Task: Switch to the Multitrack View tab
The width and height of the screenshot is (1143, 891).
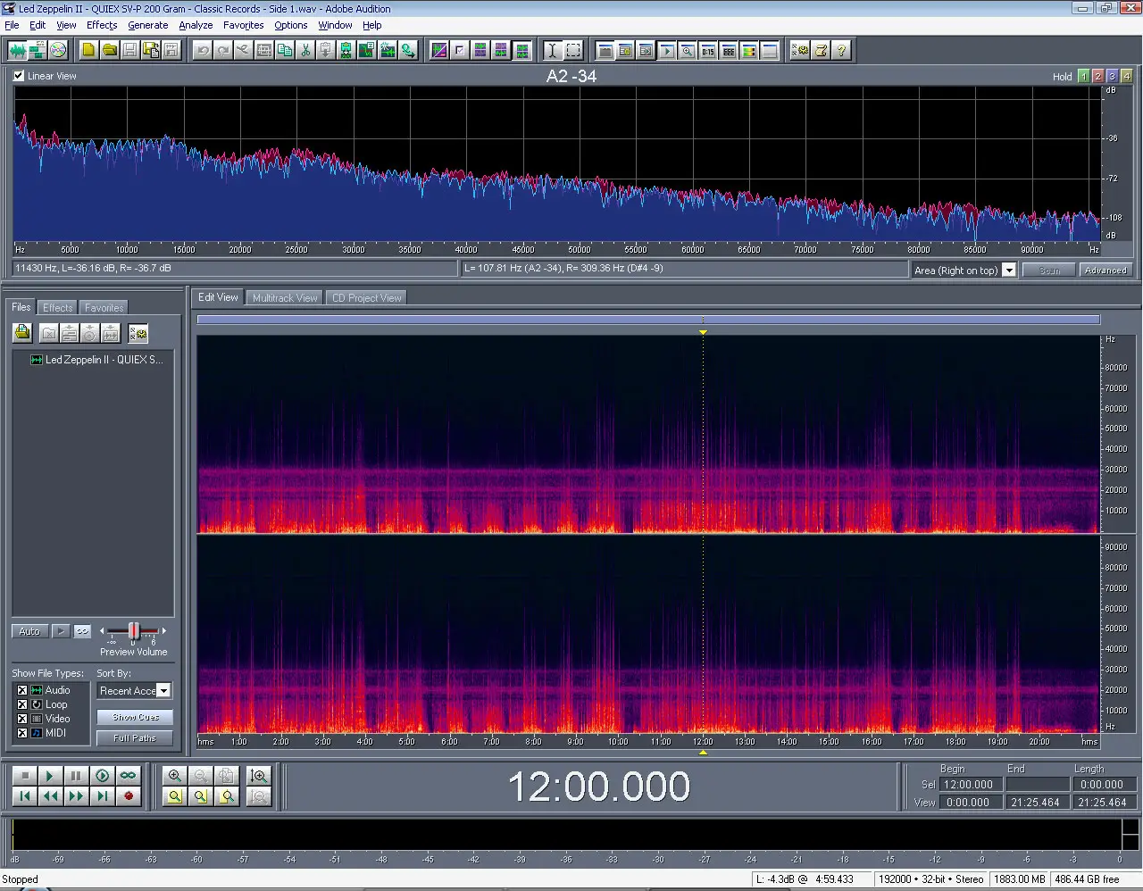Action: tap(284, 298)
